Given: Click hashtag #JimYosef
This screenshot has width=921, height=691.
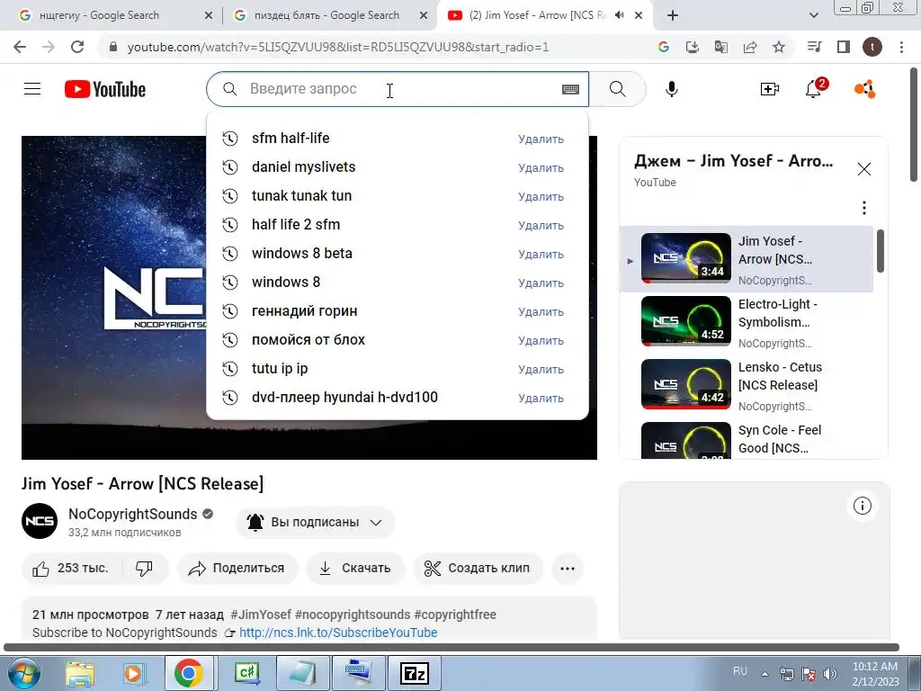Looking at the screenshot, I should [x=261, y=615].
